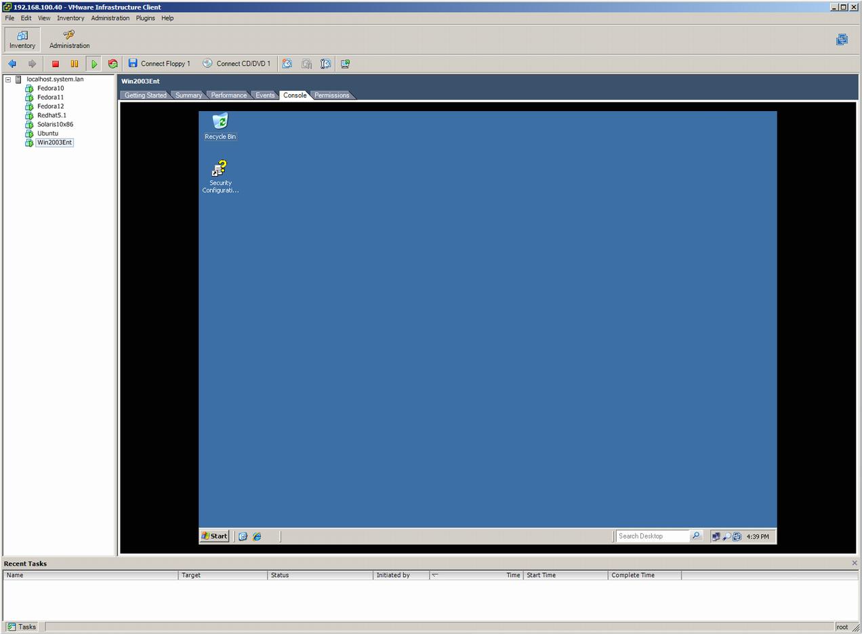
Task: Click the blue icon at the toolbar's right end
Action: coord(842,39)
